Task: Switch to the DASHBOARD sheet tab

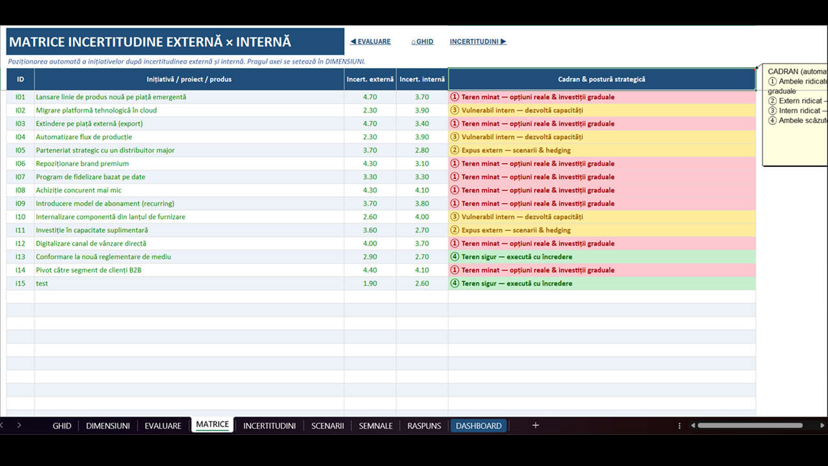Action: [x=479, y=425]
